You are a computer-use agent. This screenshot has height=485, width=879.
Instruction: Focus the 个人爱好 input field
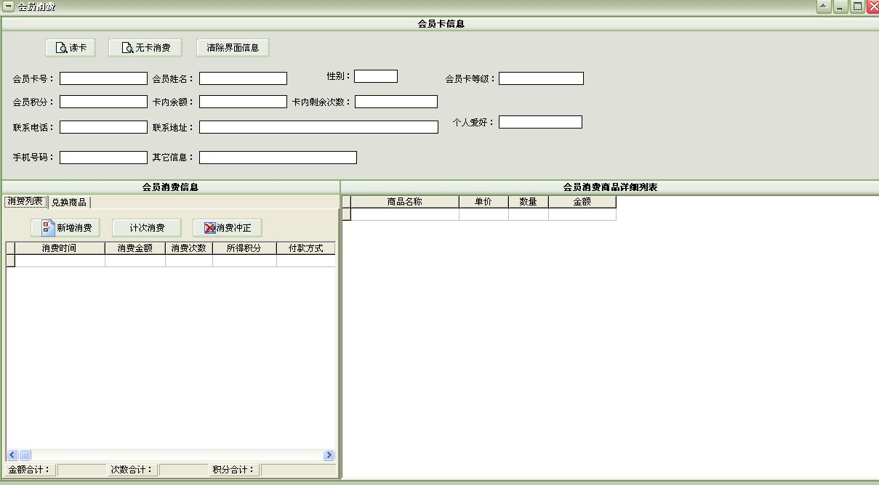coord(540,122)
